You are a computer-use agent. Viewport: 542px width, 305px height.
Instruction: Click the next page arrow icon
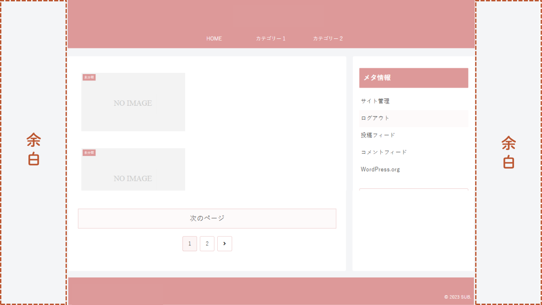tap(224, 244)
